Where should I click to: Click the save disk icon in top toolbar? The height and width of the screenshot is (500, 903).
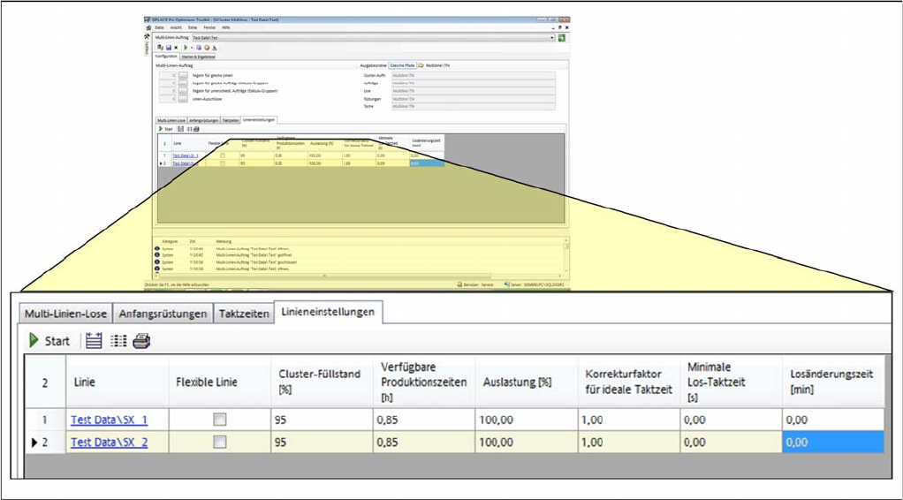168,47
